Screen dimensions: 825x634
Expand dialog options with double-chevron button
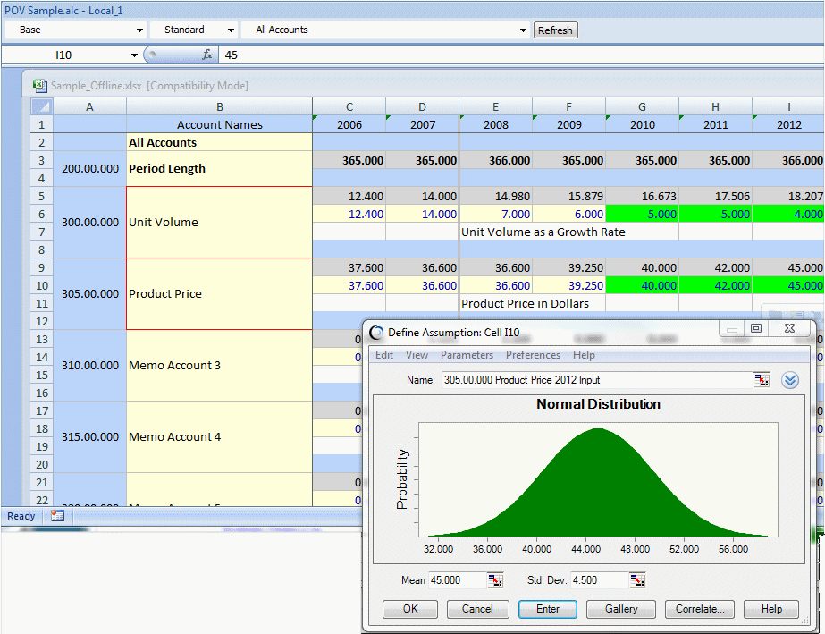pyautogui.click(x=789, y=380)
